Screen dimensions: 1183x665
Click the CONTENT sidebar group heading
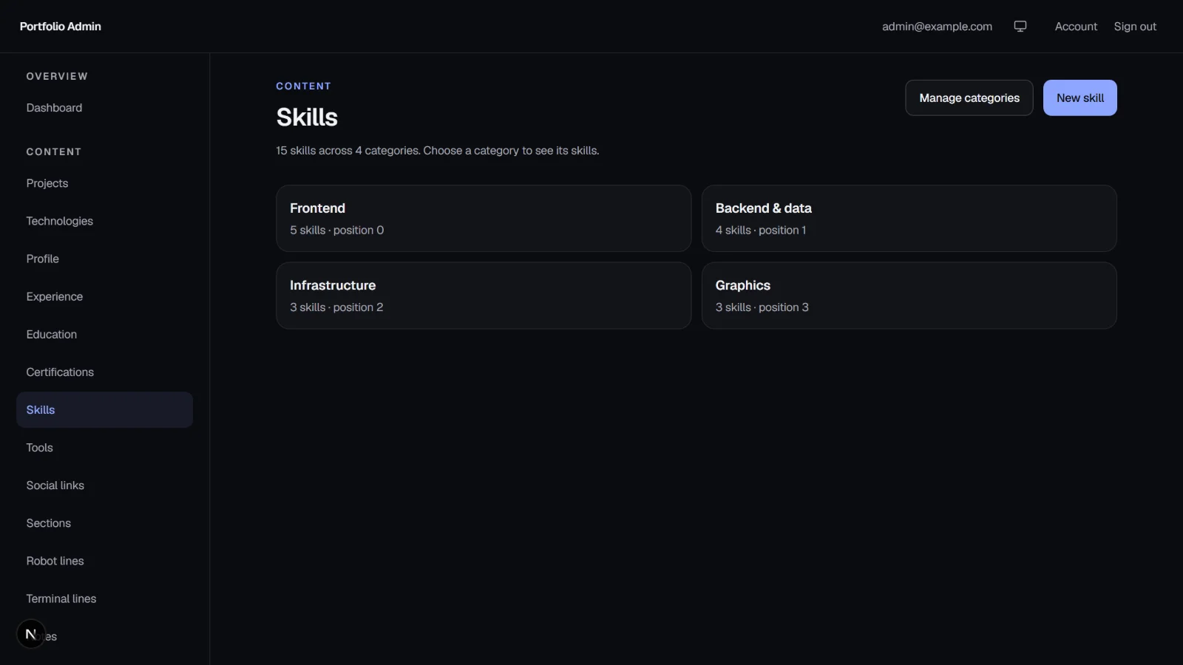click(54, 151)
